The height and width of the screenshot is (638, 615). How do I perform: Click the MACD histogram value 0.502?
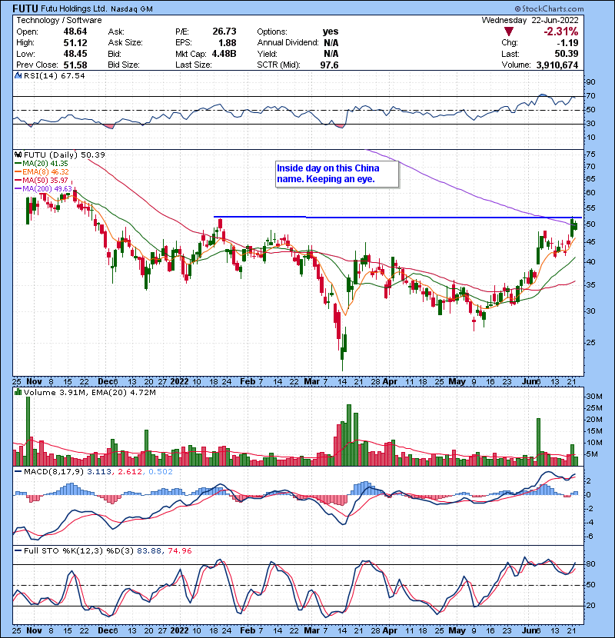[x=161, y=472]
